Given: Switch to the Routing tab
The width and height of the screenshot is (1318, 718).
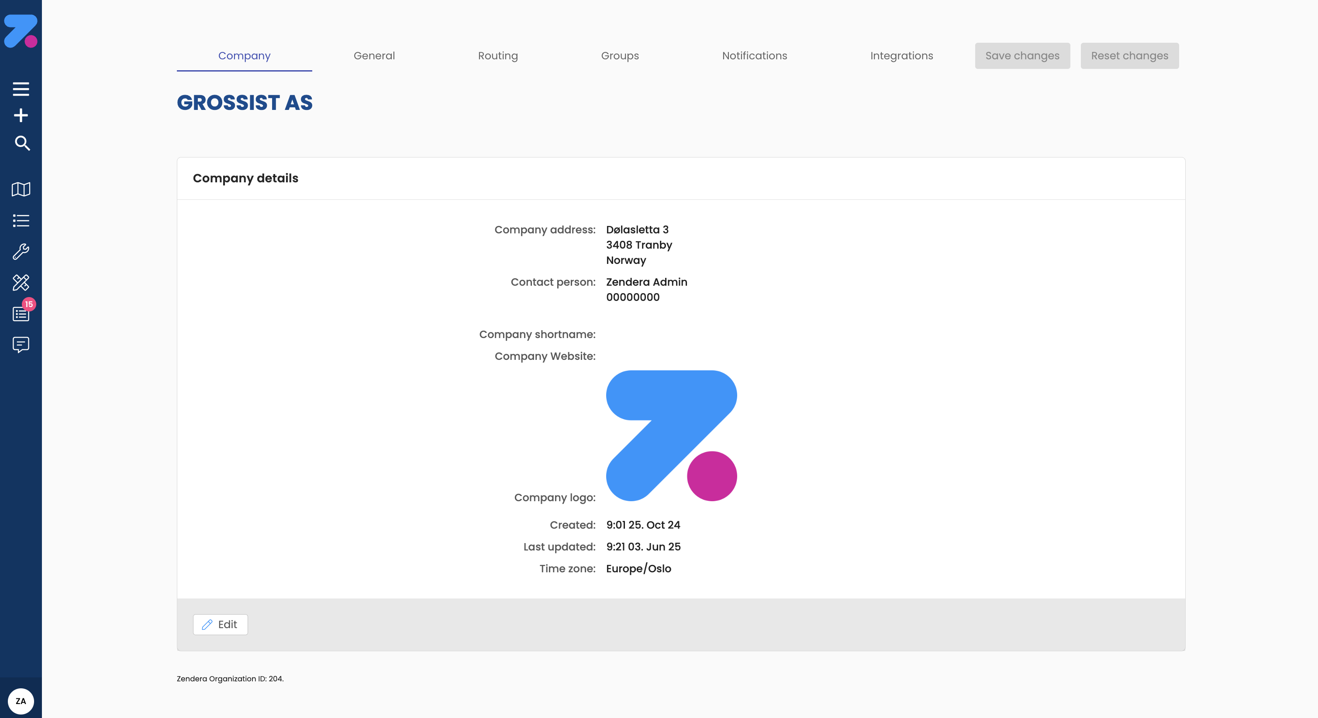Looking at the screenshot, I should pos(498,56).
